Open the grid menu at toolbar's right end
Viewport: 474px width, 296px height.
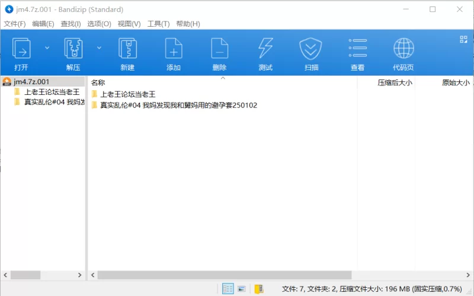[464, 40]
